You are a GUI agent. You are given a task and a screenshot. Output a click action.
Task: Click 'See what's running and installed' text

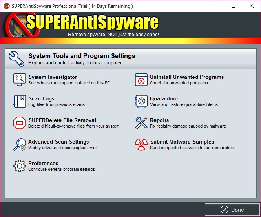pos(69,83)
